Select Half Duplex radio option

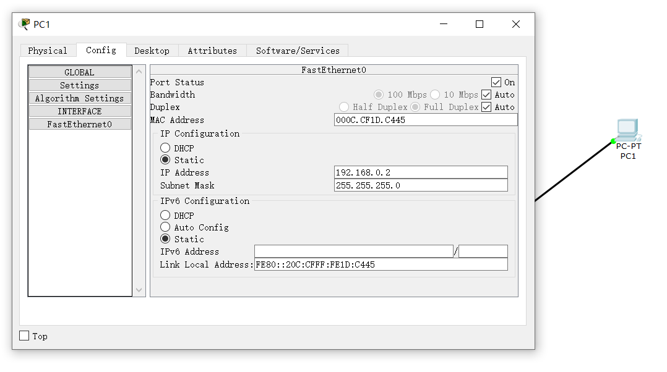coord(344,106)
